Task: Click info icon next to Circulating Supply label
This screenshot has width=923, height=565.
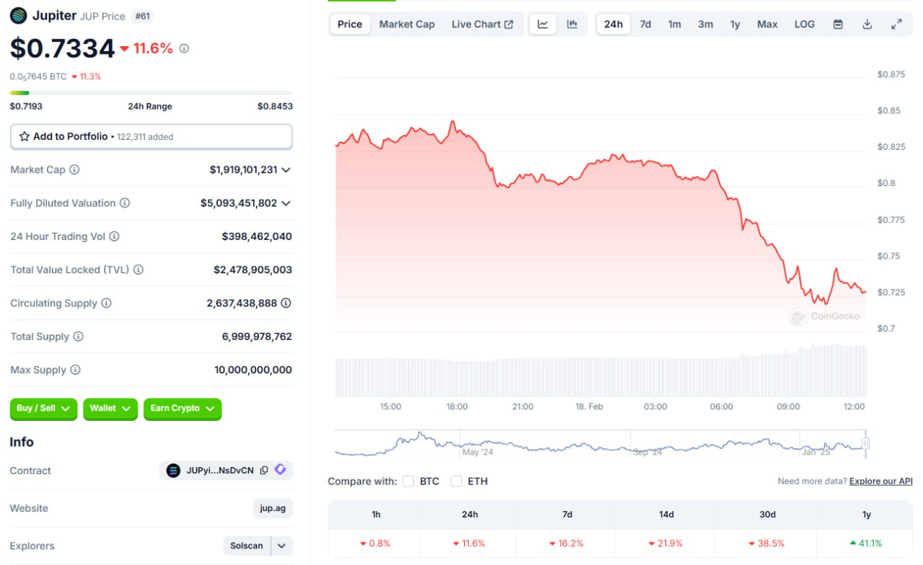Action: click(106, 303)
